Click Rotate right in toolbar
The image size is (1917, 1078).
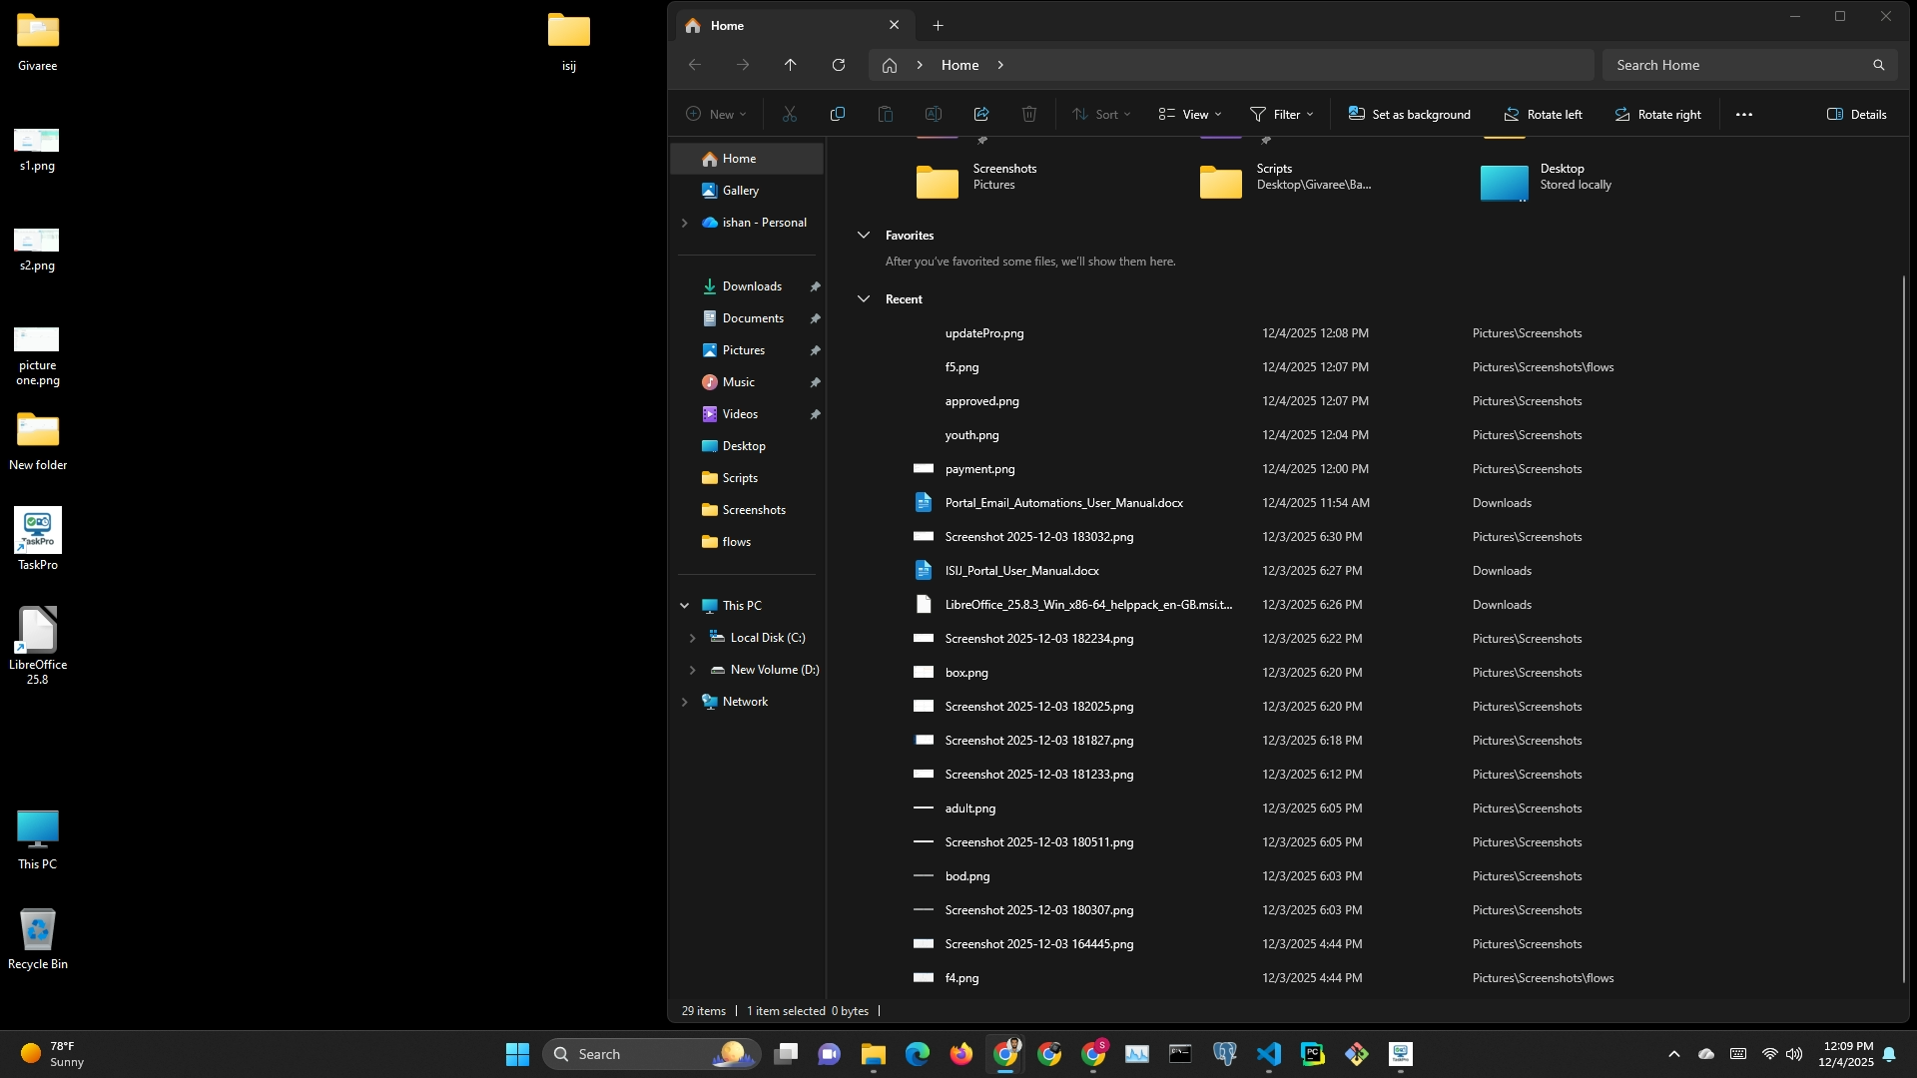(x=1657, y=114)
